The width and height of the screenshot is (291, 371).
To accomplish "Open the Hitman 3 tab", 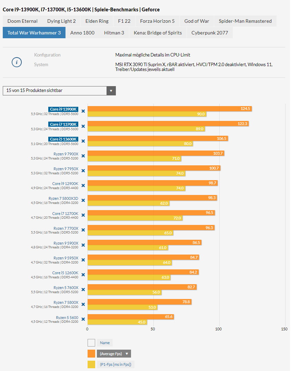I will (x=114, y=33).
